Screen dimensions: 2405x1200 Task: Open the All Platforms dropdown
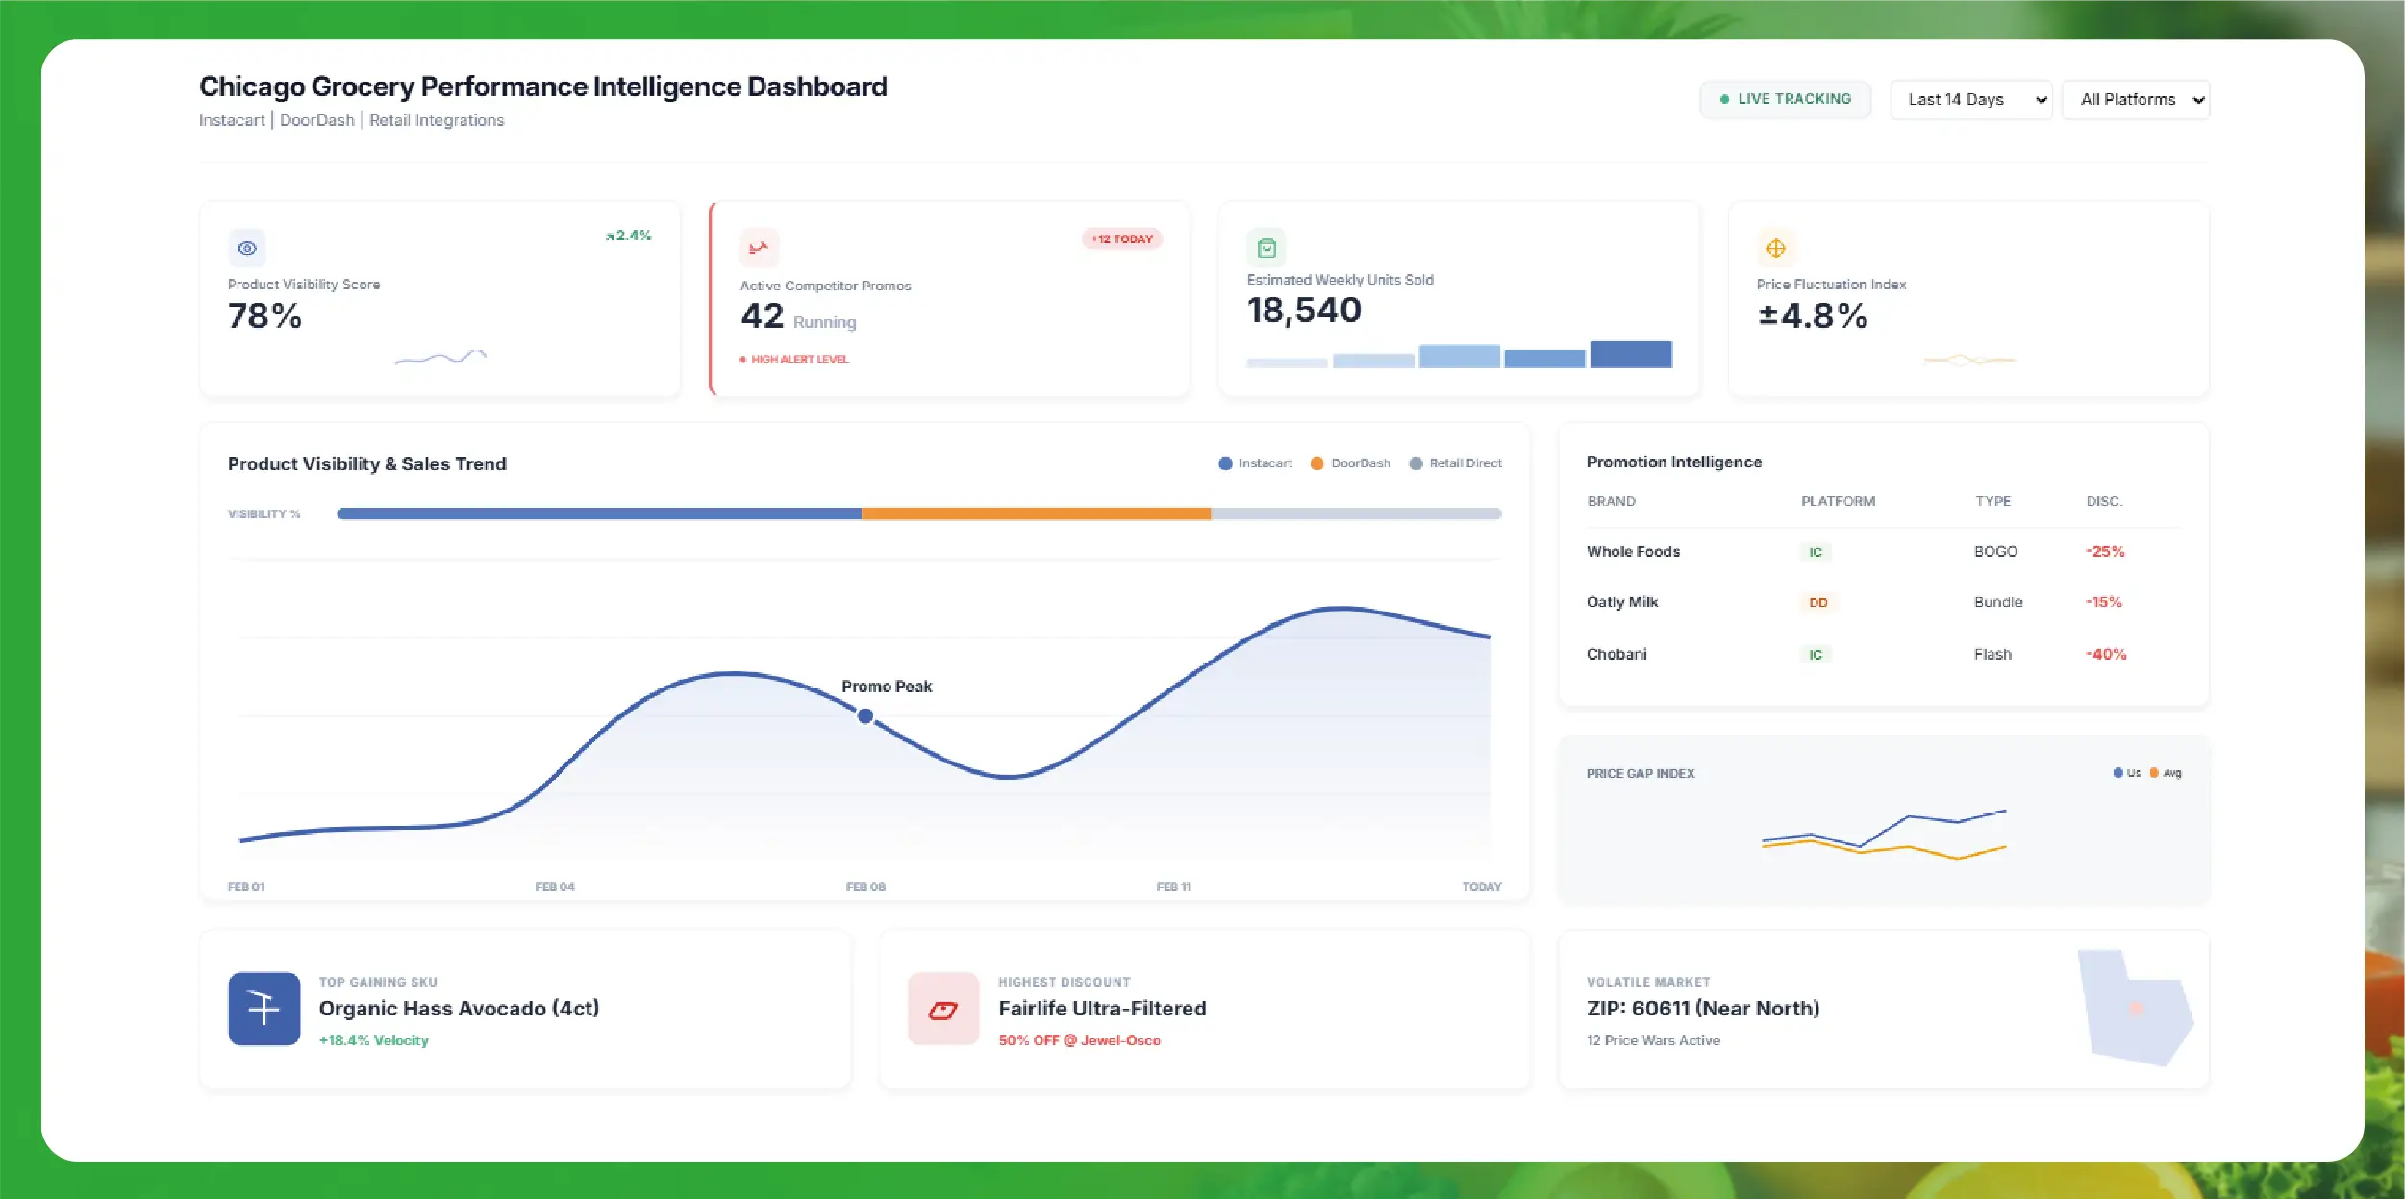tap(2135, 100)
